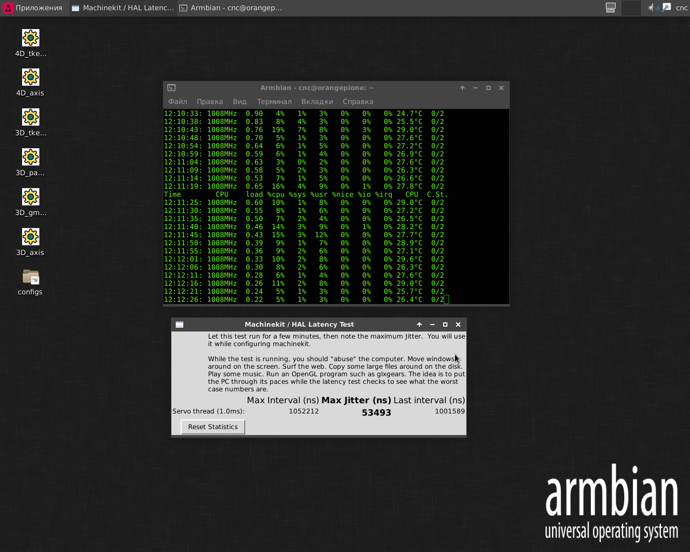Click the terminal line timestamped 12:11:19
Image resolution: width=690 pixels, height=552 pixels.
[x=304, y=187]
